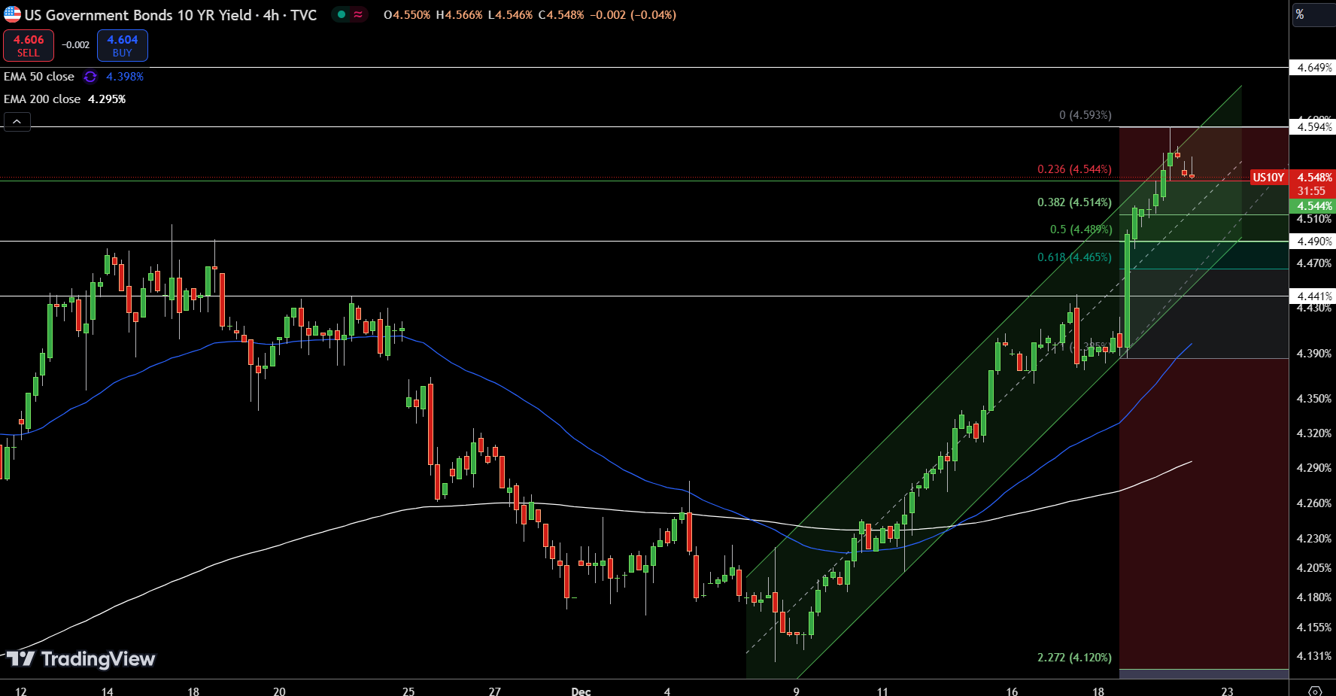
Task: Click the 4.606 SELL button
Action: point(29,46)
